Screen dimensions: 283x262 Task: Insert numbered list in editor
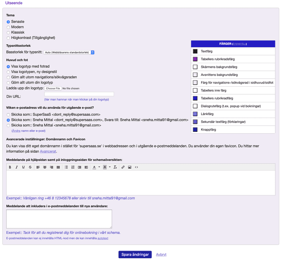click(x=73, y=167)
